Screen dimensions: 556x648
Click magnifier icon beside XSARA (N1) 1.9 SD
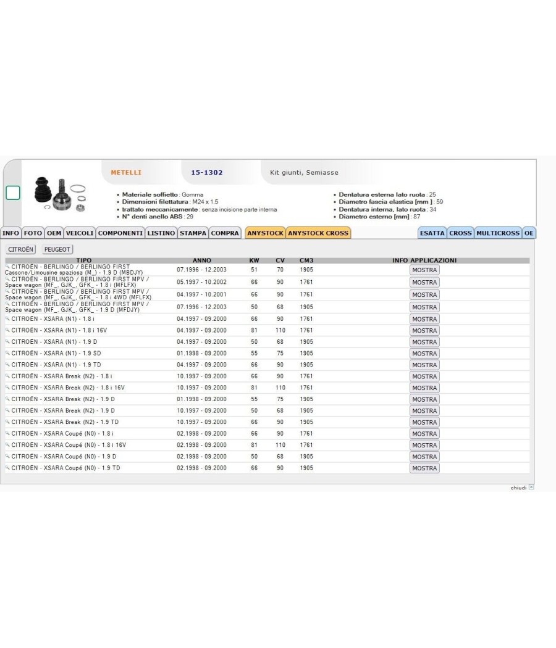point(7,353)
